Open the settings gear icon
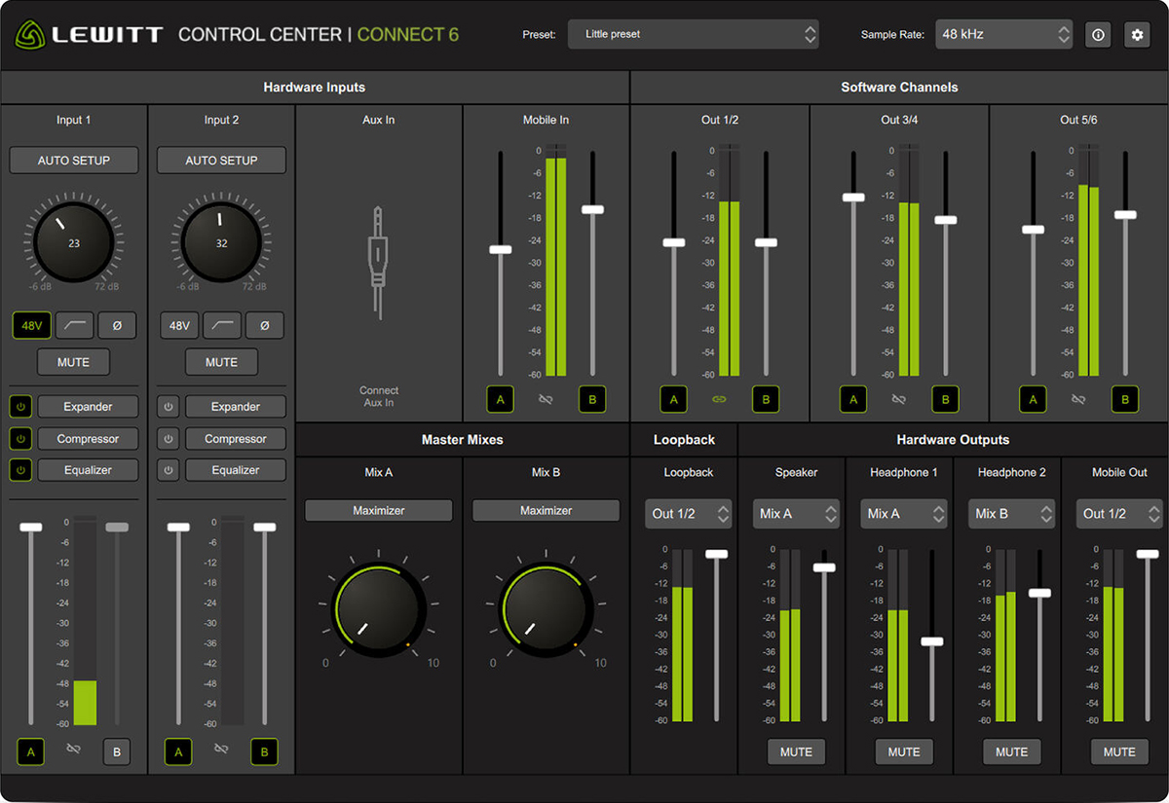This screenshot has width=1169, height=803. (x=1137, y=34)
